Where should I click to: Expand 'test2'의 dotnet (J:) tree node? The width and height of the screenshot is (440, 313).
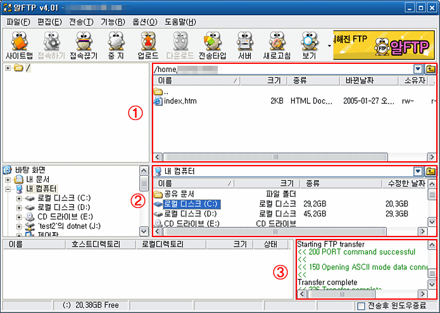coord(19,226)
